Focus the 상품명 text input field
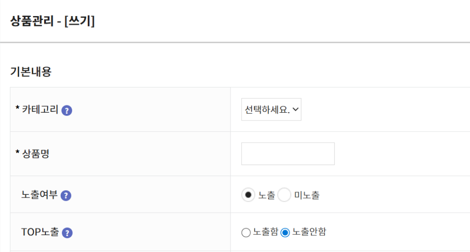Viewport: 470px width, 252px height. pyautogui.click(x=288, y=153)
